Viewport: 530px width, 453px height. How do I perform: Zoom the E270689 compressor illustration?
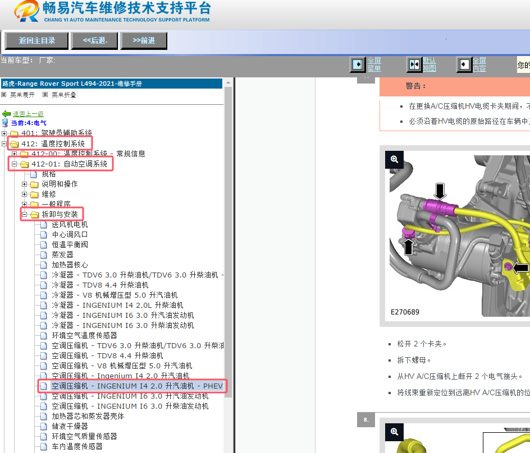click(x=394, y=160)
